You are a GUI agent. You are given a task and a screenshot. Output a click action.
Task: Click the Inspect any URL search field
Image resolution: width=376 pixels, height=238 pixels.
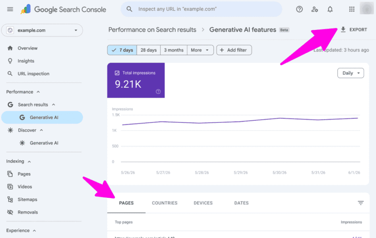[x=202, y=9]
